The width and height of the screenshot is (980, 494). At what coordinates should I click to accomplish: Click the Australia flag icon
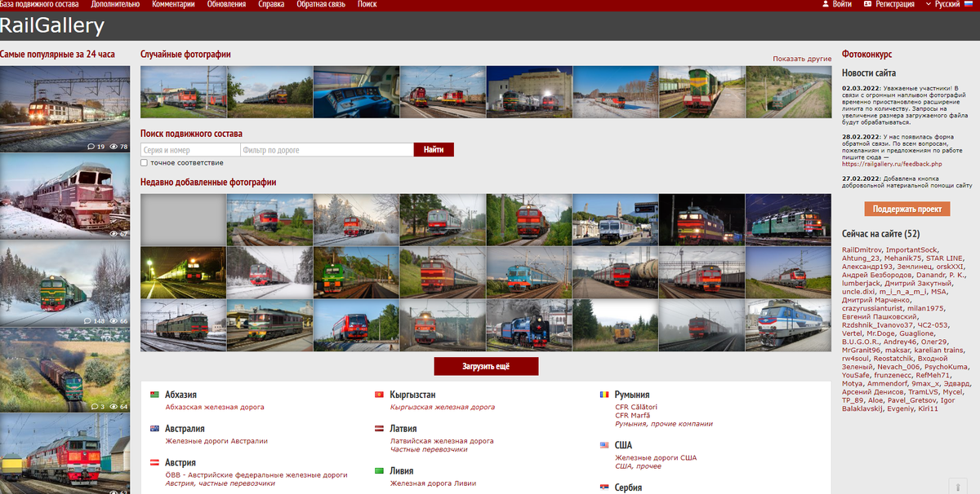coord(155,429)
